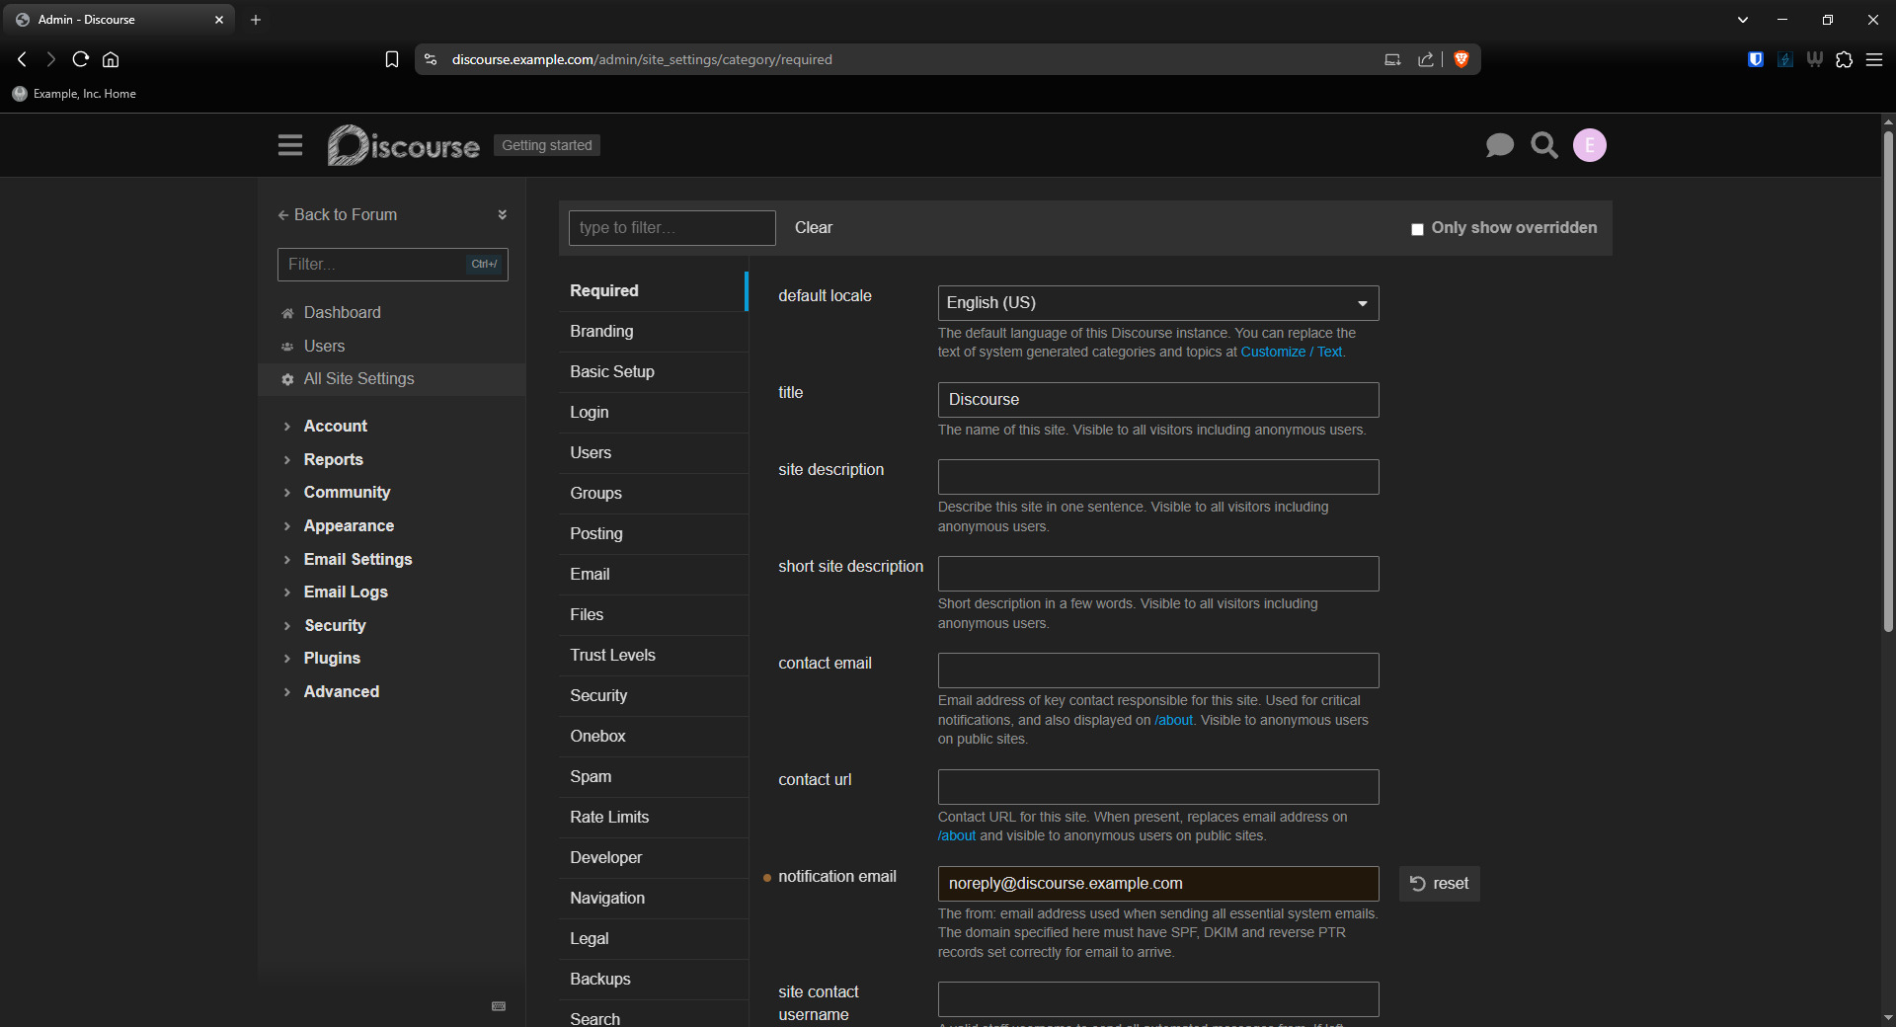Open the default locale dropdown
This screenshot has height=1027, width=1896.
(x=1157, y=303)
